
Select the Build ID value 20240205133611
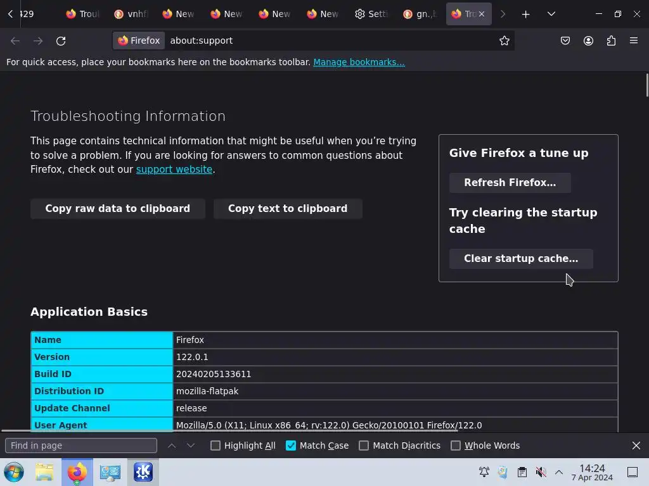[214, 374]
